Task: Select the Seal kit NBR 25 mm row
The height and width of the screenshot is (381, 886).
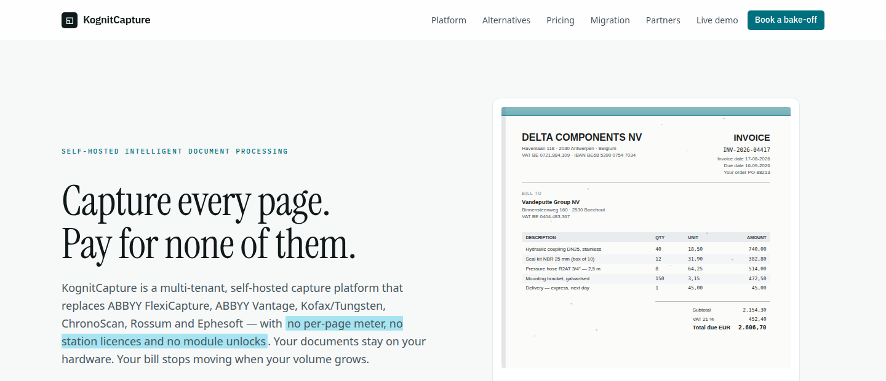Action: [646, 259]
